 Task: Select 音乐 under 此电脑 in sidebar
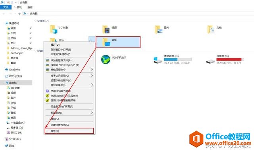tap(12, 113)
